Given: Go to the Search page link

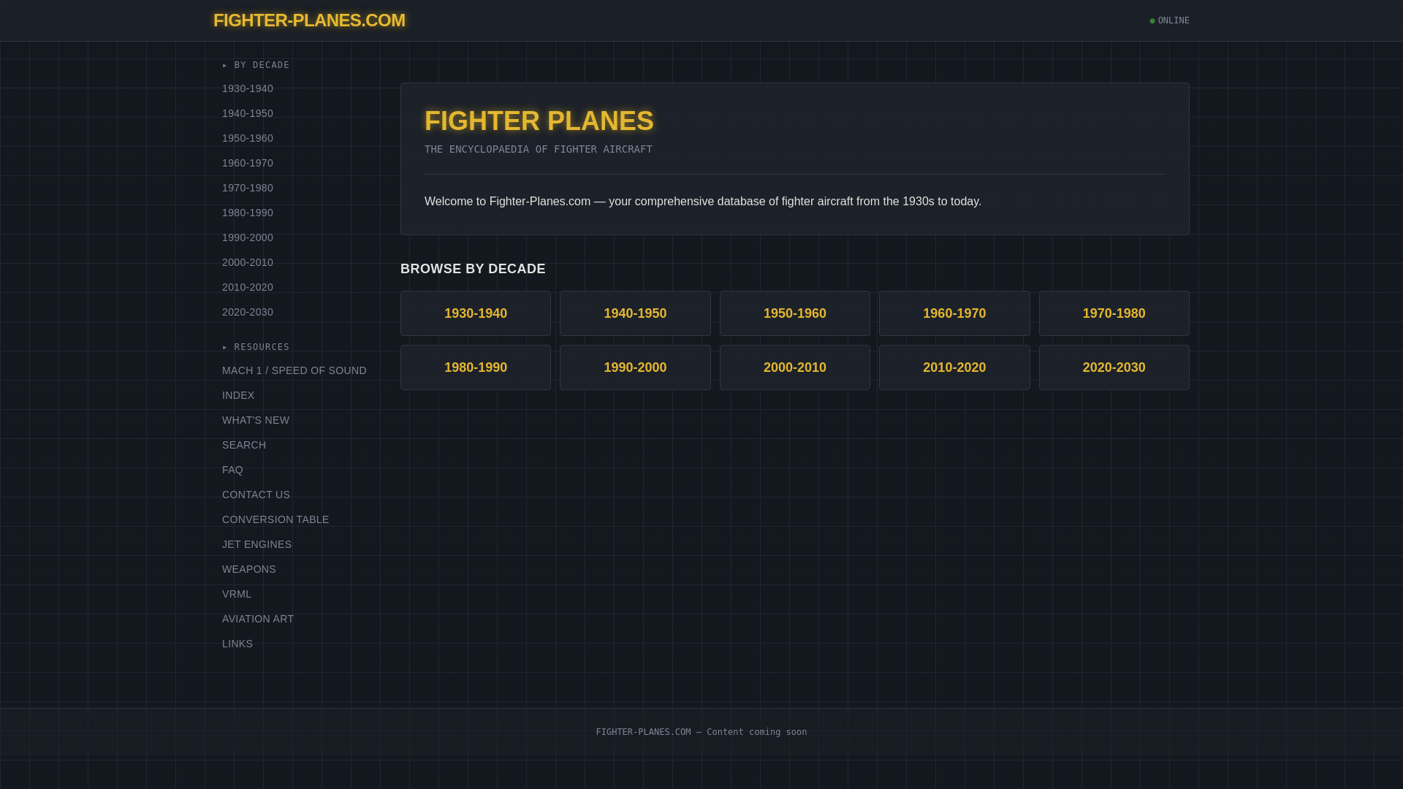Looking at the screenshot, I should (x=244, y=445).
